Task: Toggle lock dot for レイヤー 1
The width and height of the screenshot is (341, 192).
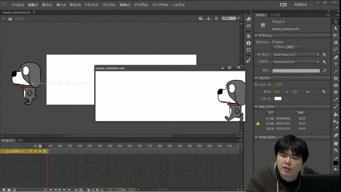Action: [x=40, y=151]
